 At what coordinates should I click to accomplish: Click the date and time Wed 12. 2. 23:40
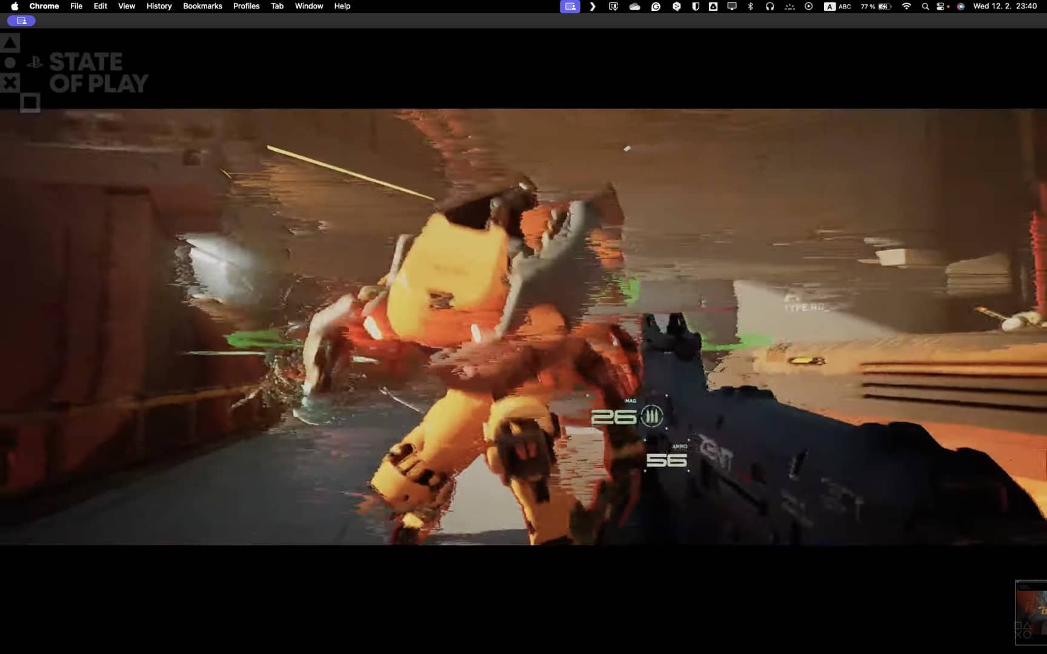coord(1005,6)
